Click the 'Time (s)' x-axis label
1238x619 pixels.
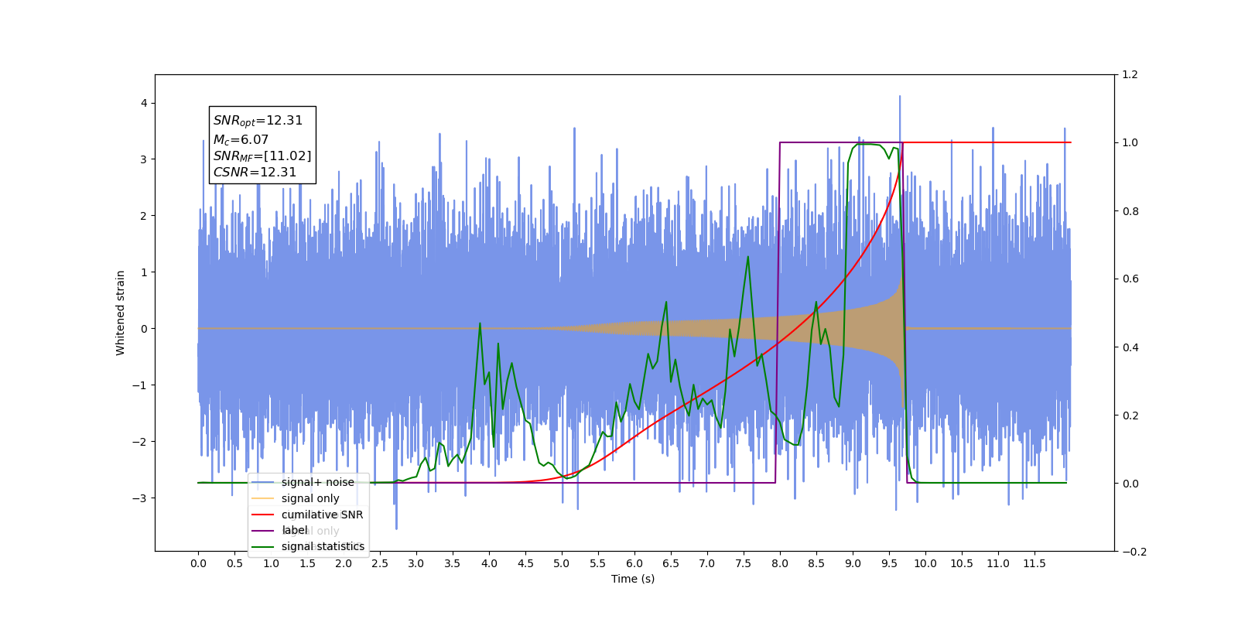633,579
